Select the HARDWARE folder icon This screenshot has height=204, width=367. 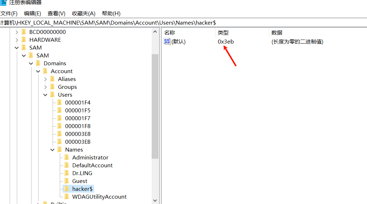[x=24, y=40]
